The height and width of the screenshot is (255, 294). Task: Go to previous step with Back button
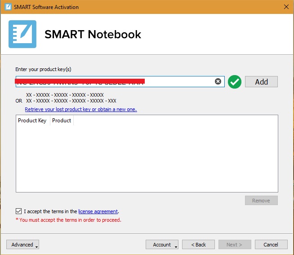pyautogui.click(x=198, y=245)
